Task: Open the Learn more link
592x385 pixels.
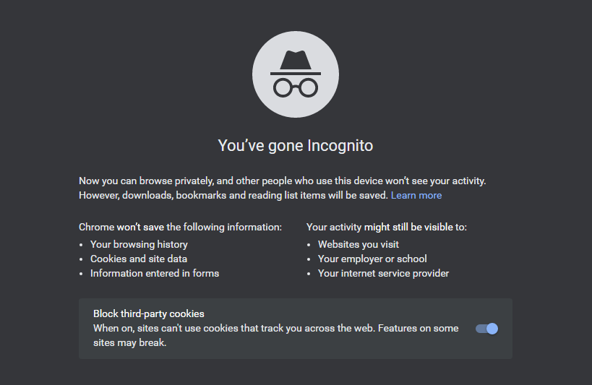Action: [416, 195]
